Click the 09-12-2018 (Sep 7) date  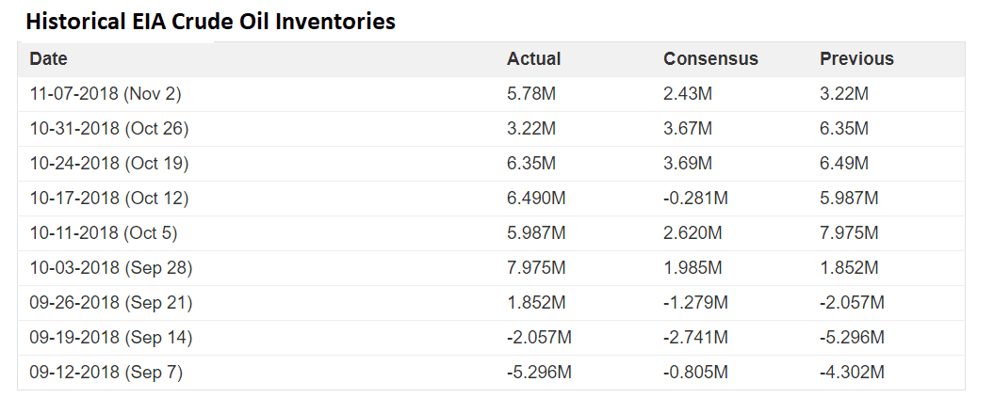[106, 373]
